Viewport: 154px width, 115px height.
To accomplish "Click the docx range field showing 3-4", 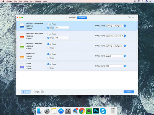I will (62, 28).
